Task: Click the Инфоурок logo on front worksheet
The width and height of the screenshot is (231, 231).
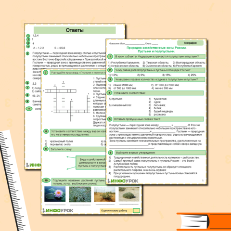Action: point(123,181)
